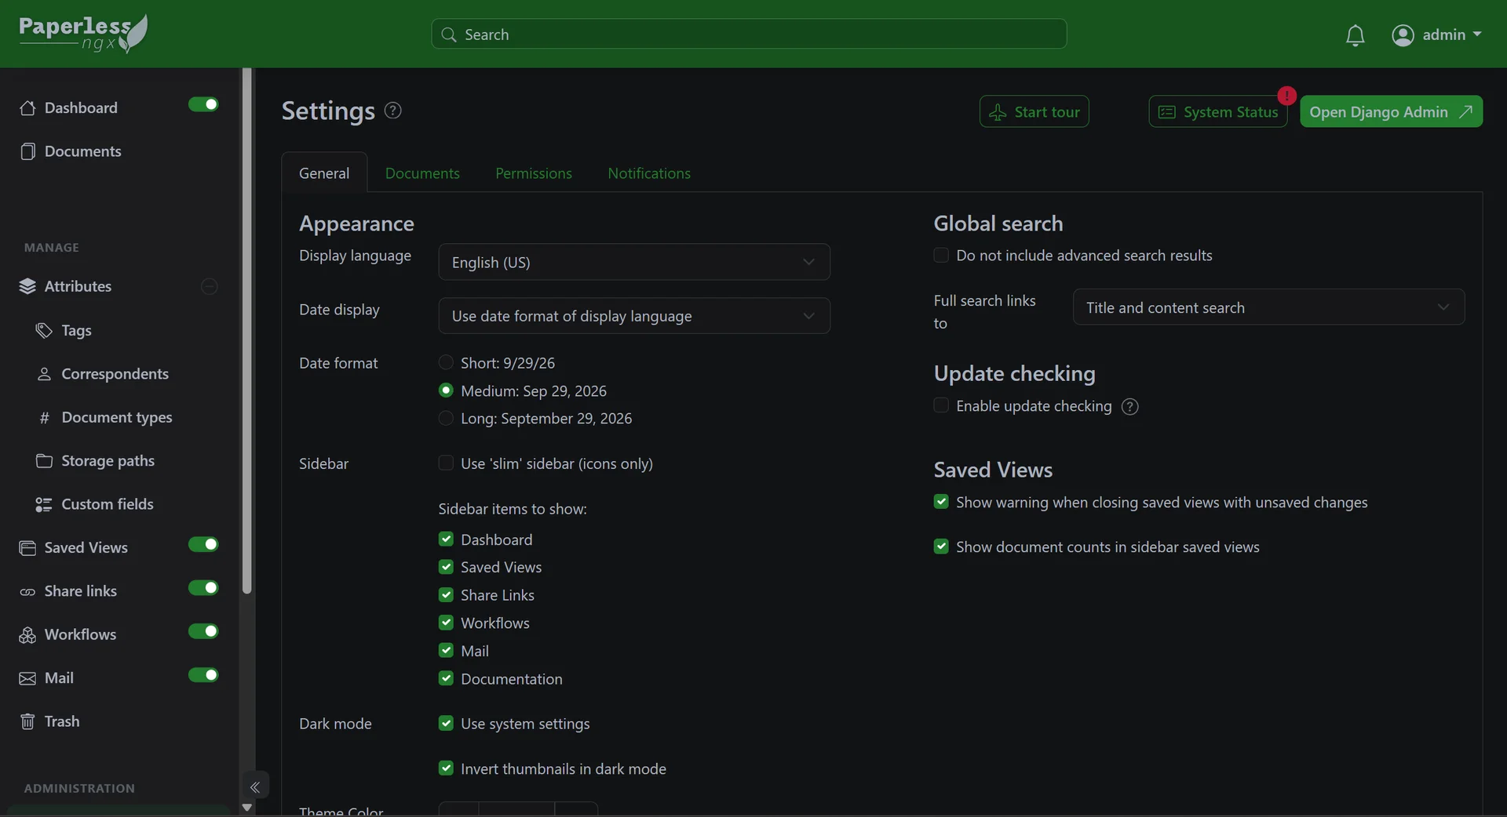Check Do not include advanced search results
The width and height of the screenshot is (1507, 817).
941,255
